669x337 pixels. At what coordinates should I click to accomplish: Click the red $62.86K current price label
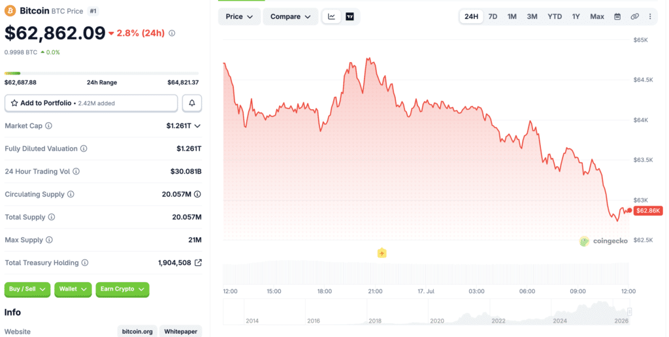(648, 211)
